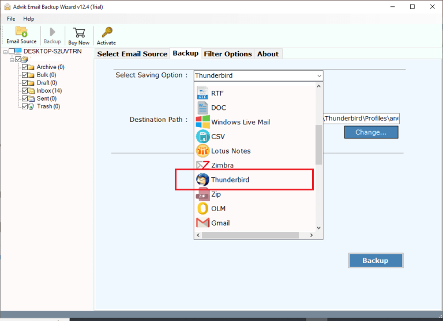Select Thunderbird from the saving options list
Image resolution: width=443 pixels, height=321 pixels.
point(230,179)
